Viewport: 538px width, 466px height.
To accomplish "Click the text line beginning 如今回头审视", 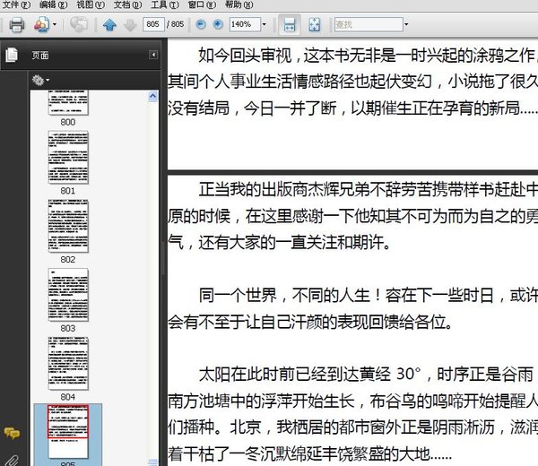I will (368, 56).
